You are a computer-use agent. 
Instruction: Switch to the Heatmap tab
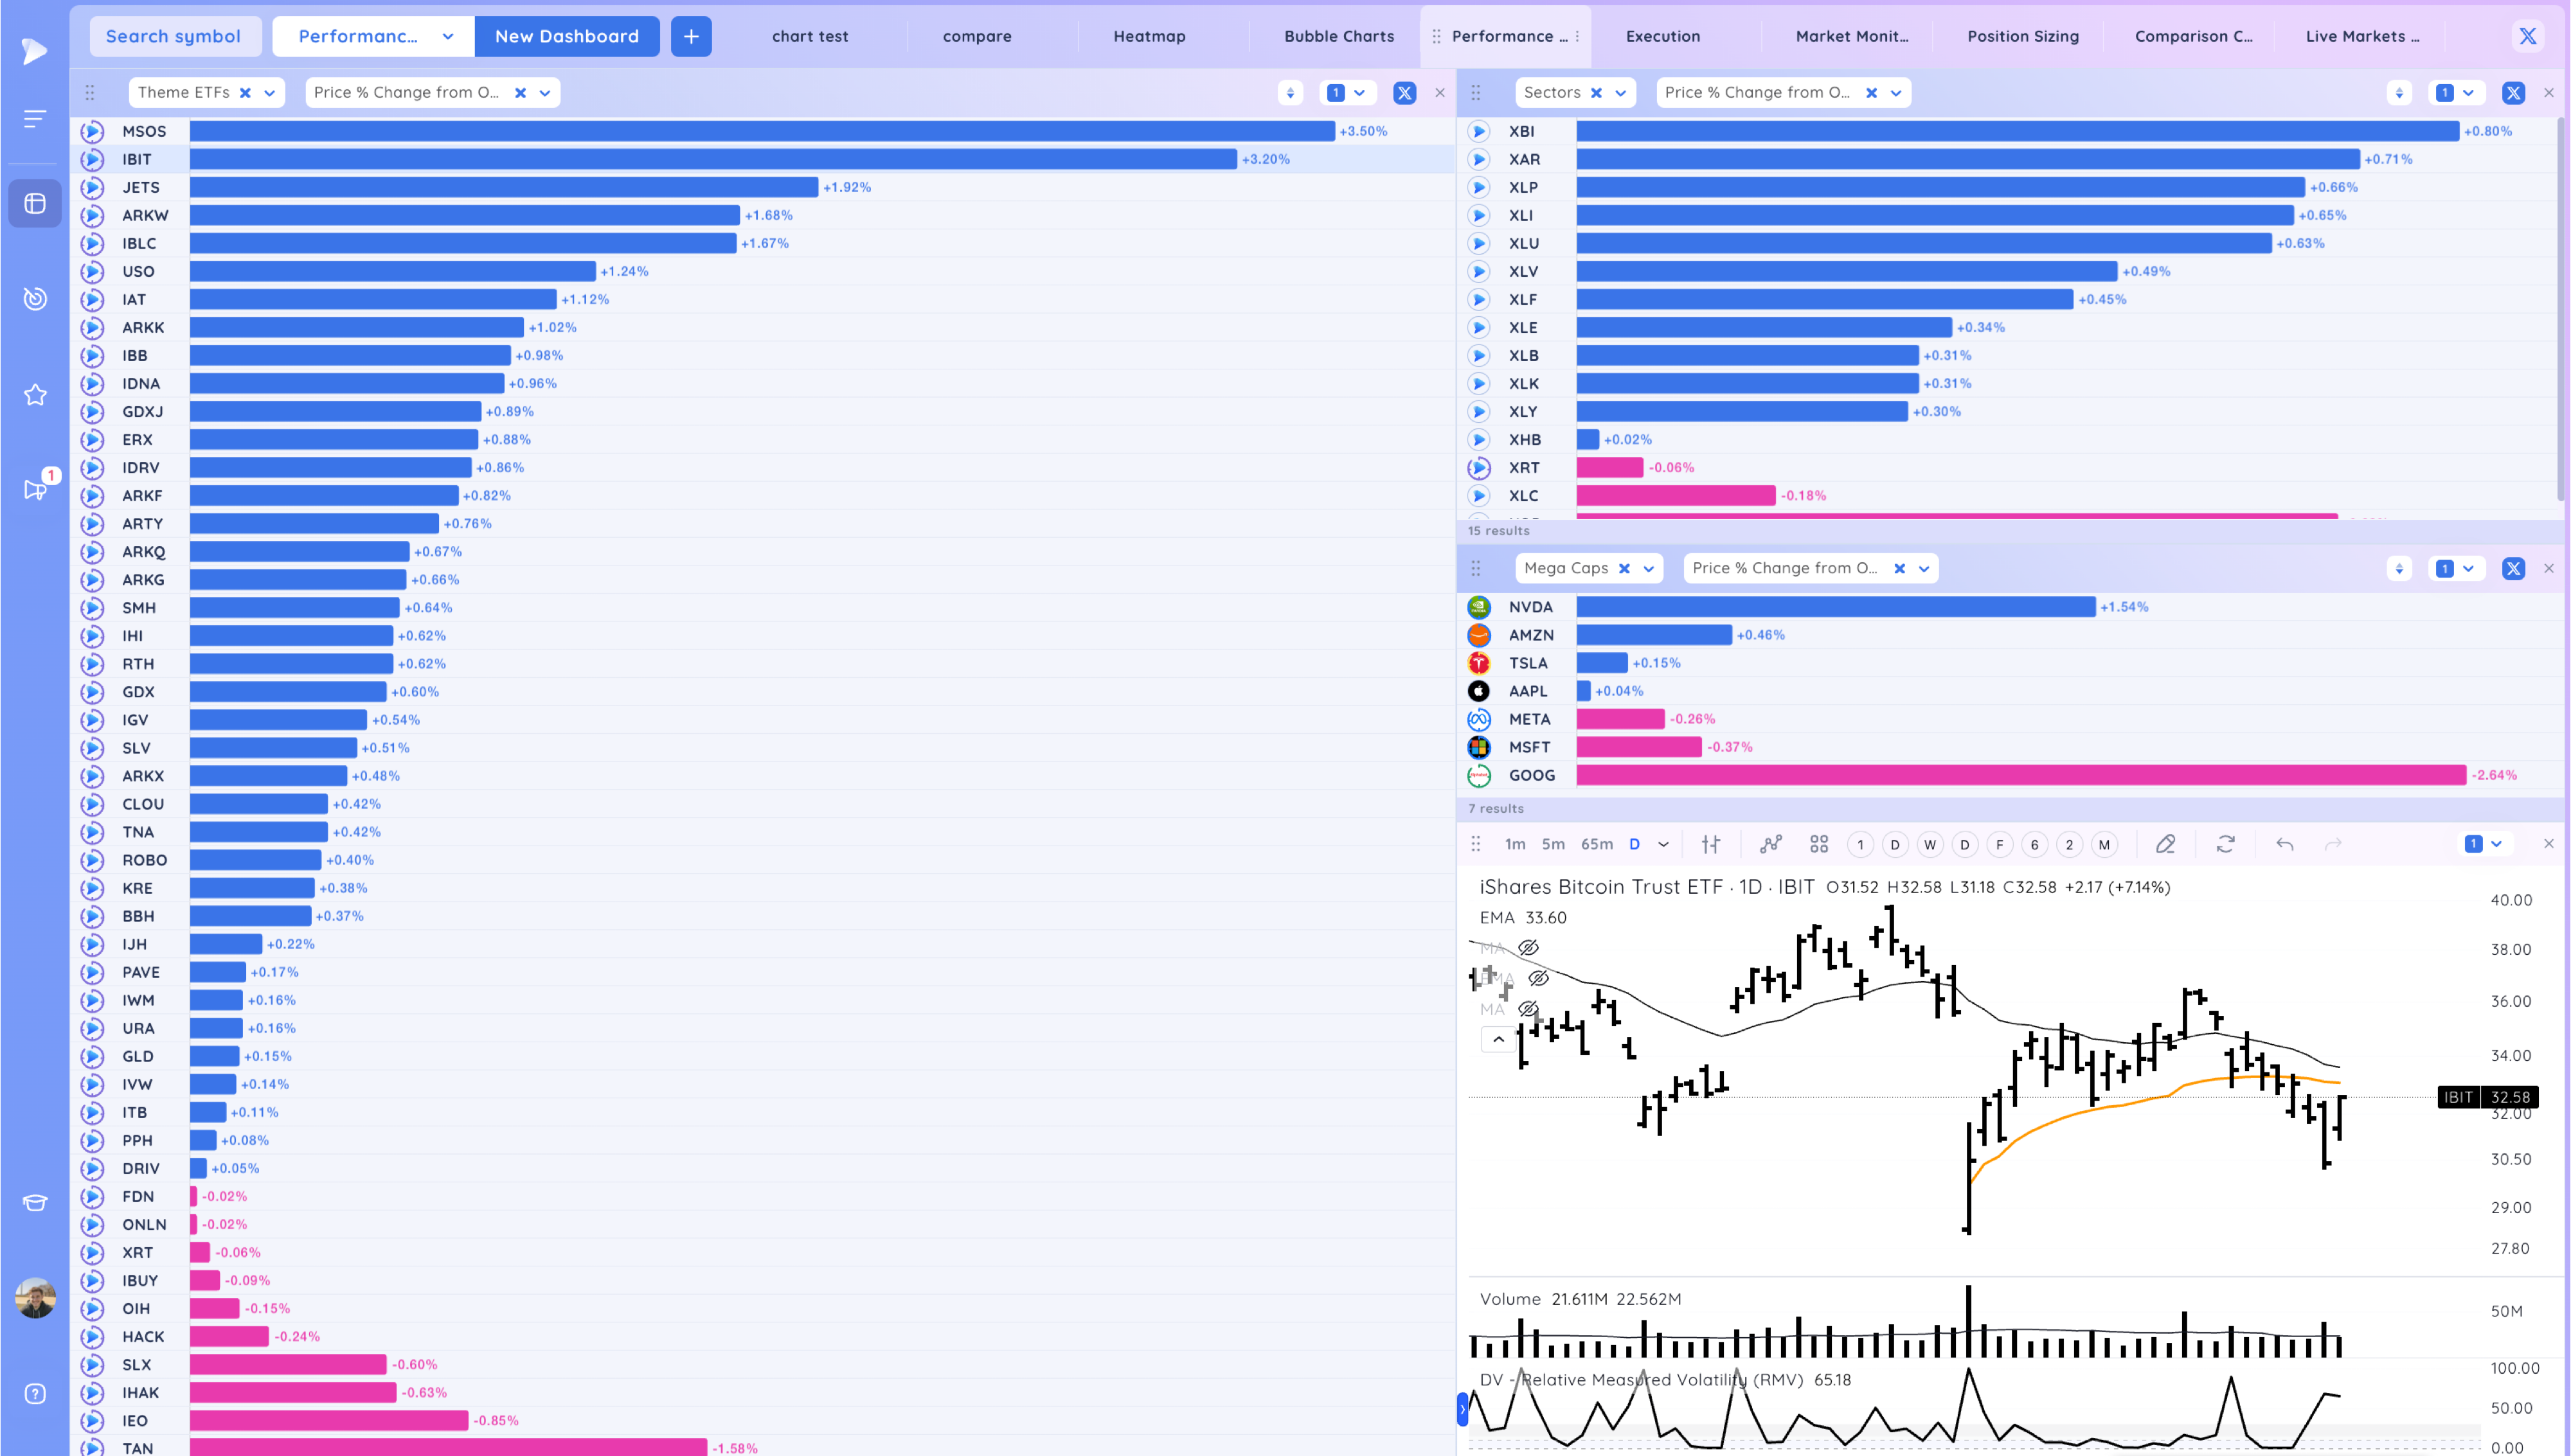tap(1149, 36)
